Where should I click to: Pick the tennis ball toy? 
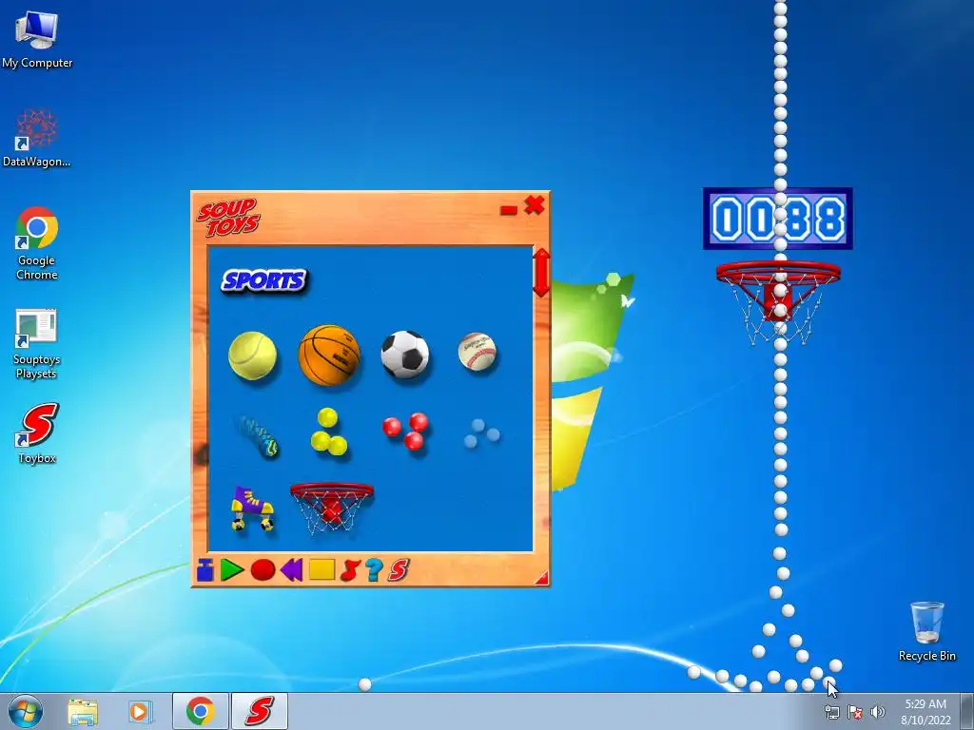point(252,355)
